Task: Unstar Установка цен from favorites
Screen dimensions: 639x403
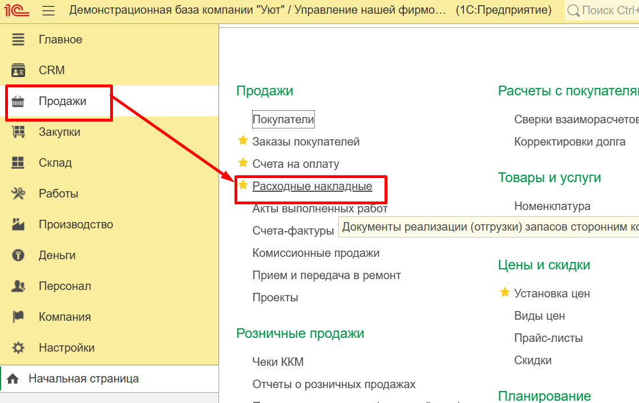Action: 505,293
